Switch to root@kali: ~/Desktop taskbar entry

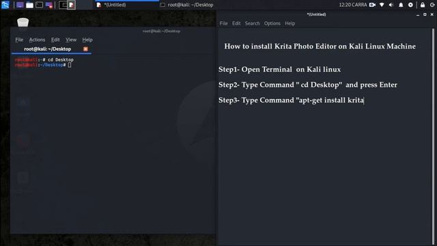click(x=187, y=5)
